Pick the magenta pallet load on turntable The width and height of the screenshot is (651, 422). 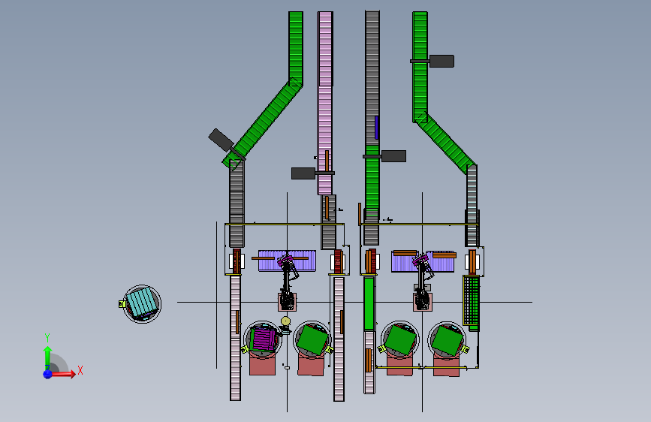[264, 339]
